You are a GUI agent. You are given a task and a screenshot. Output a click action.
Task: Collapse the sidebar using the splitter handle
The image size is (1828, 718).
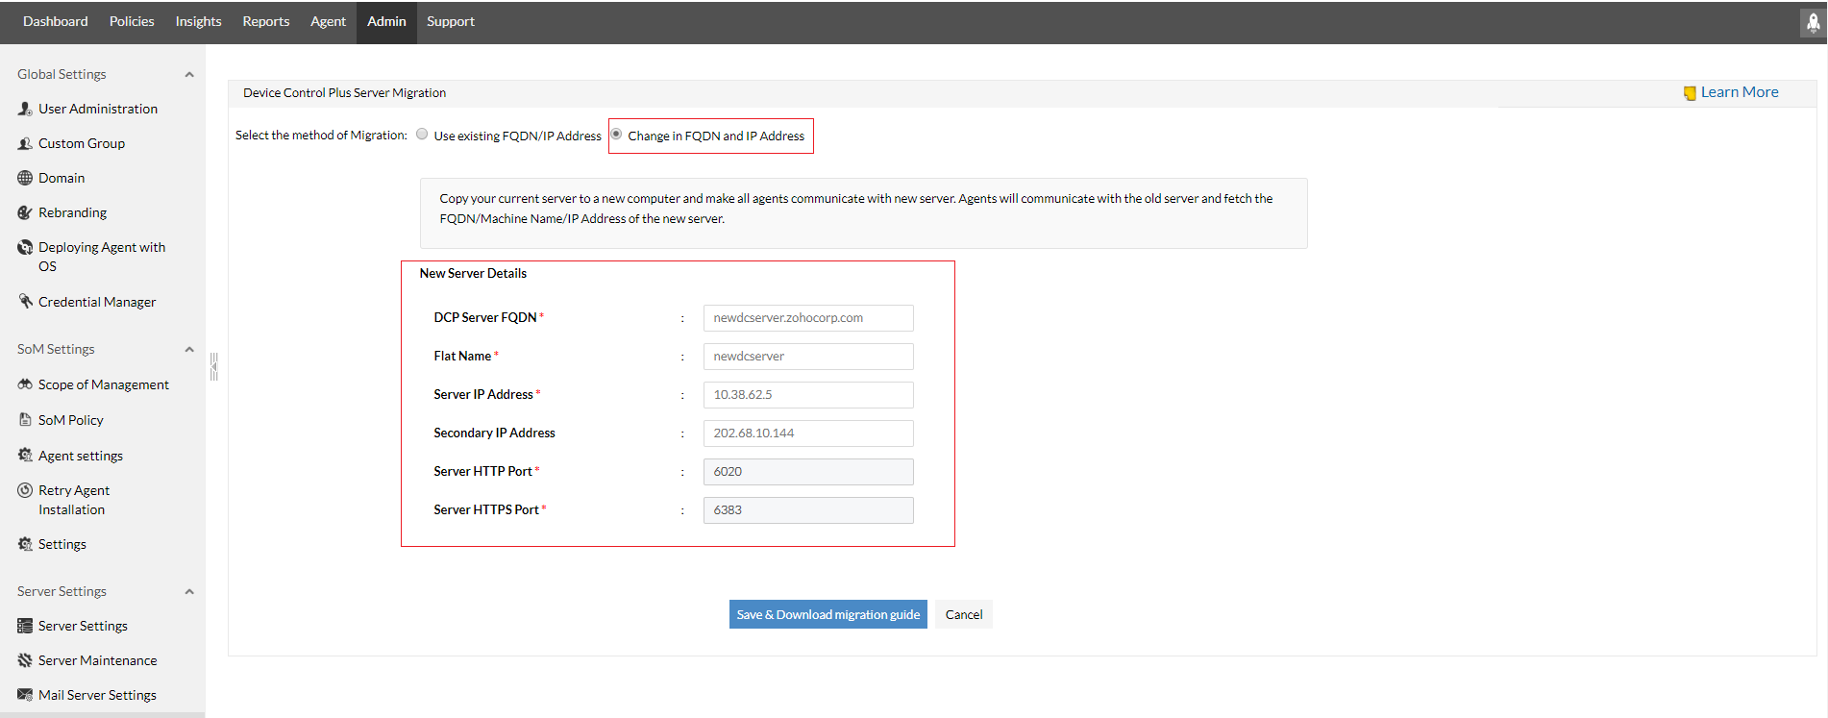pyautogui.click(x=213, y=366)
